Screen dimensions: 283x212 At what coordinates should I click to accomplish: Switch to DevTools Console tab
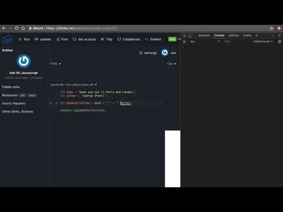pyautogui.click(x=219, y=35)
